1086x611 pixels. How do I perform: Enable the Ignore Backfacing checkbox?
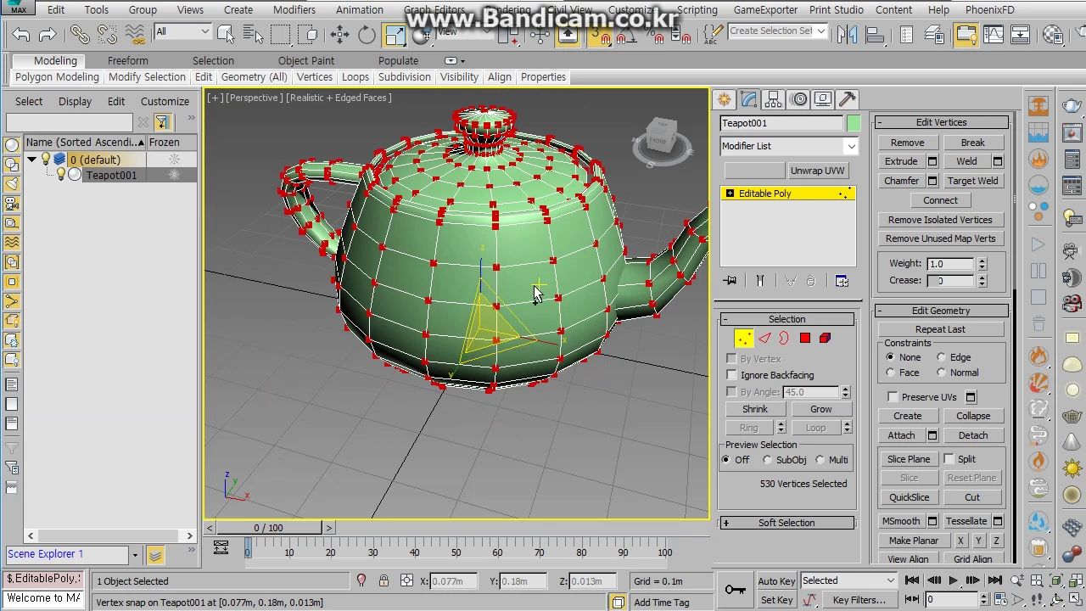[731, 375]
